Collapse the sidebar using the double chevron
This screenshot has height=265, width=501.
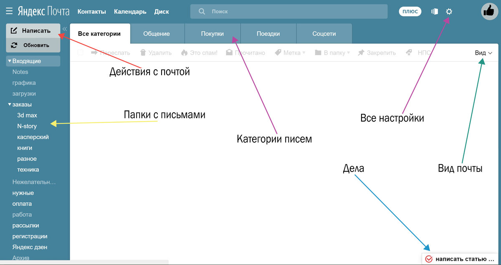[x=65, y=29]
